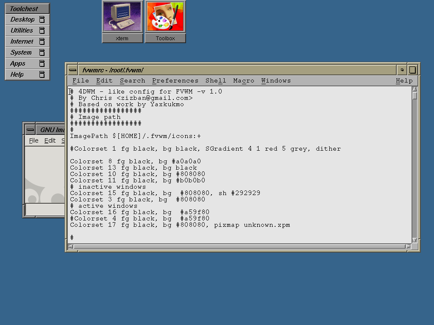Click the line 'Colorset 17 fg black' with pixmap

tap(180, 225)
